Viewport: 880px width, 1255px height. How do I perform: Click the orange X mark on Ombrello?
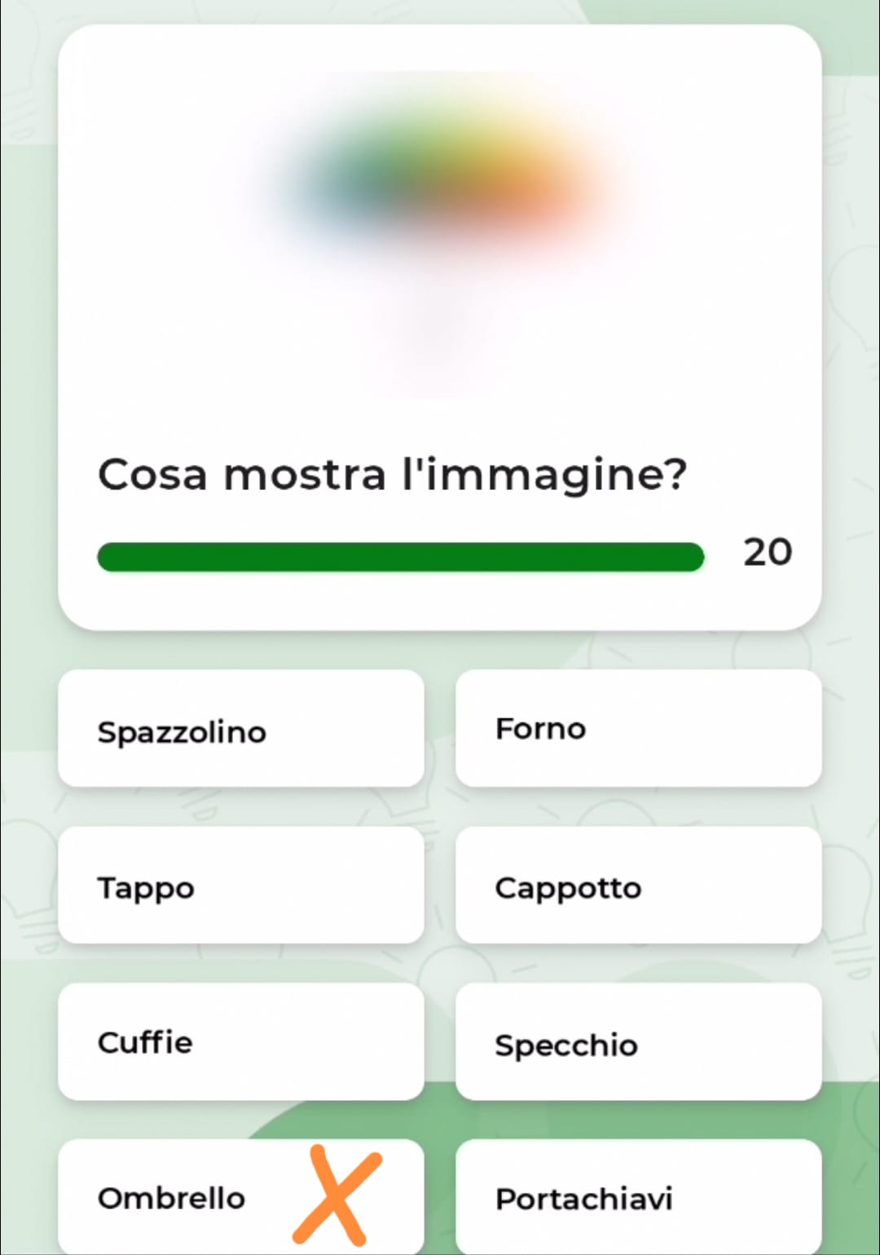pyautogui.click(x=337, y=1195)
